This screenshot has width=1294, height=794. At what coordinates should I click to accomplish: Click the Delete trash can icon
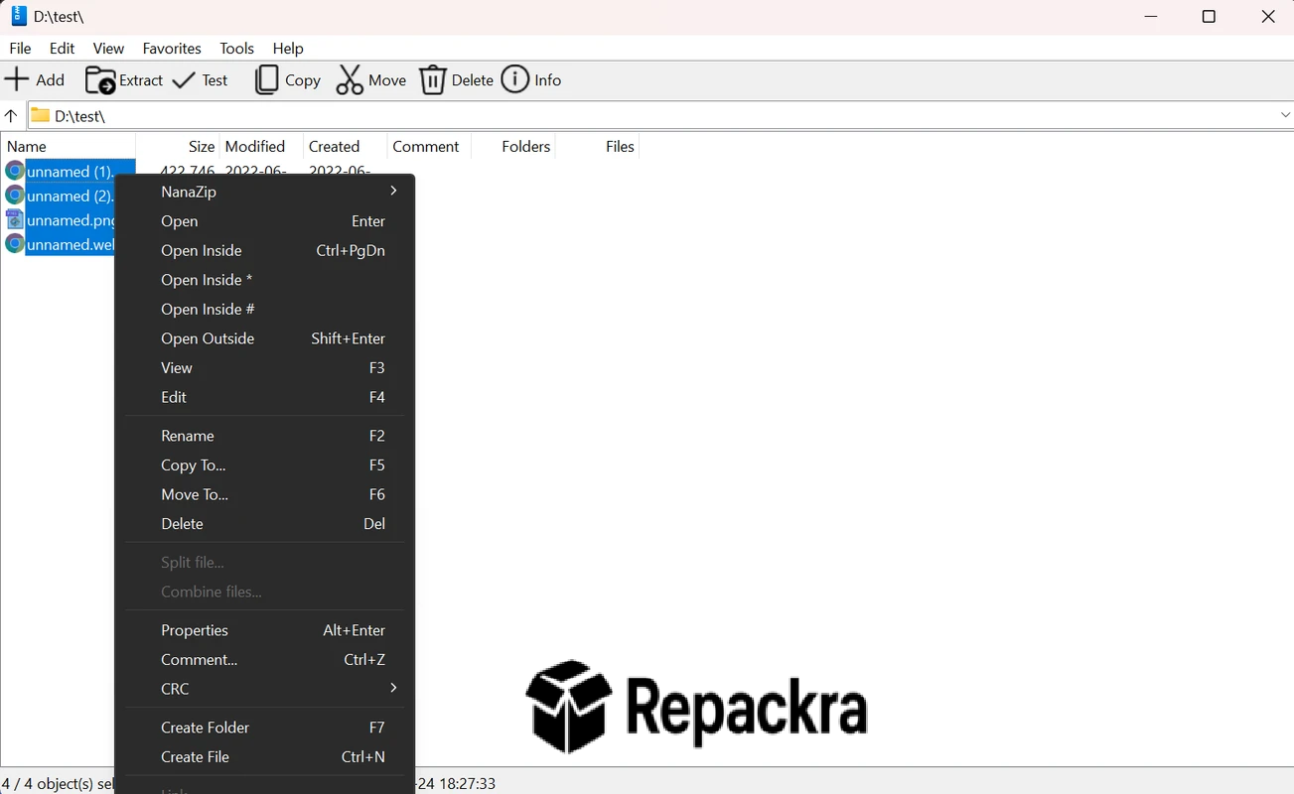[x=433, y=79]
